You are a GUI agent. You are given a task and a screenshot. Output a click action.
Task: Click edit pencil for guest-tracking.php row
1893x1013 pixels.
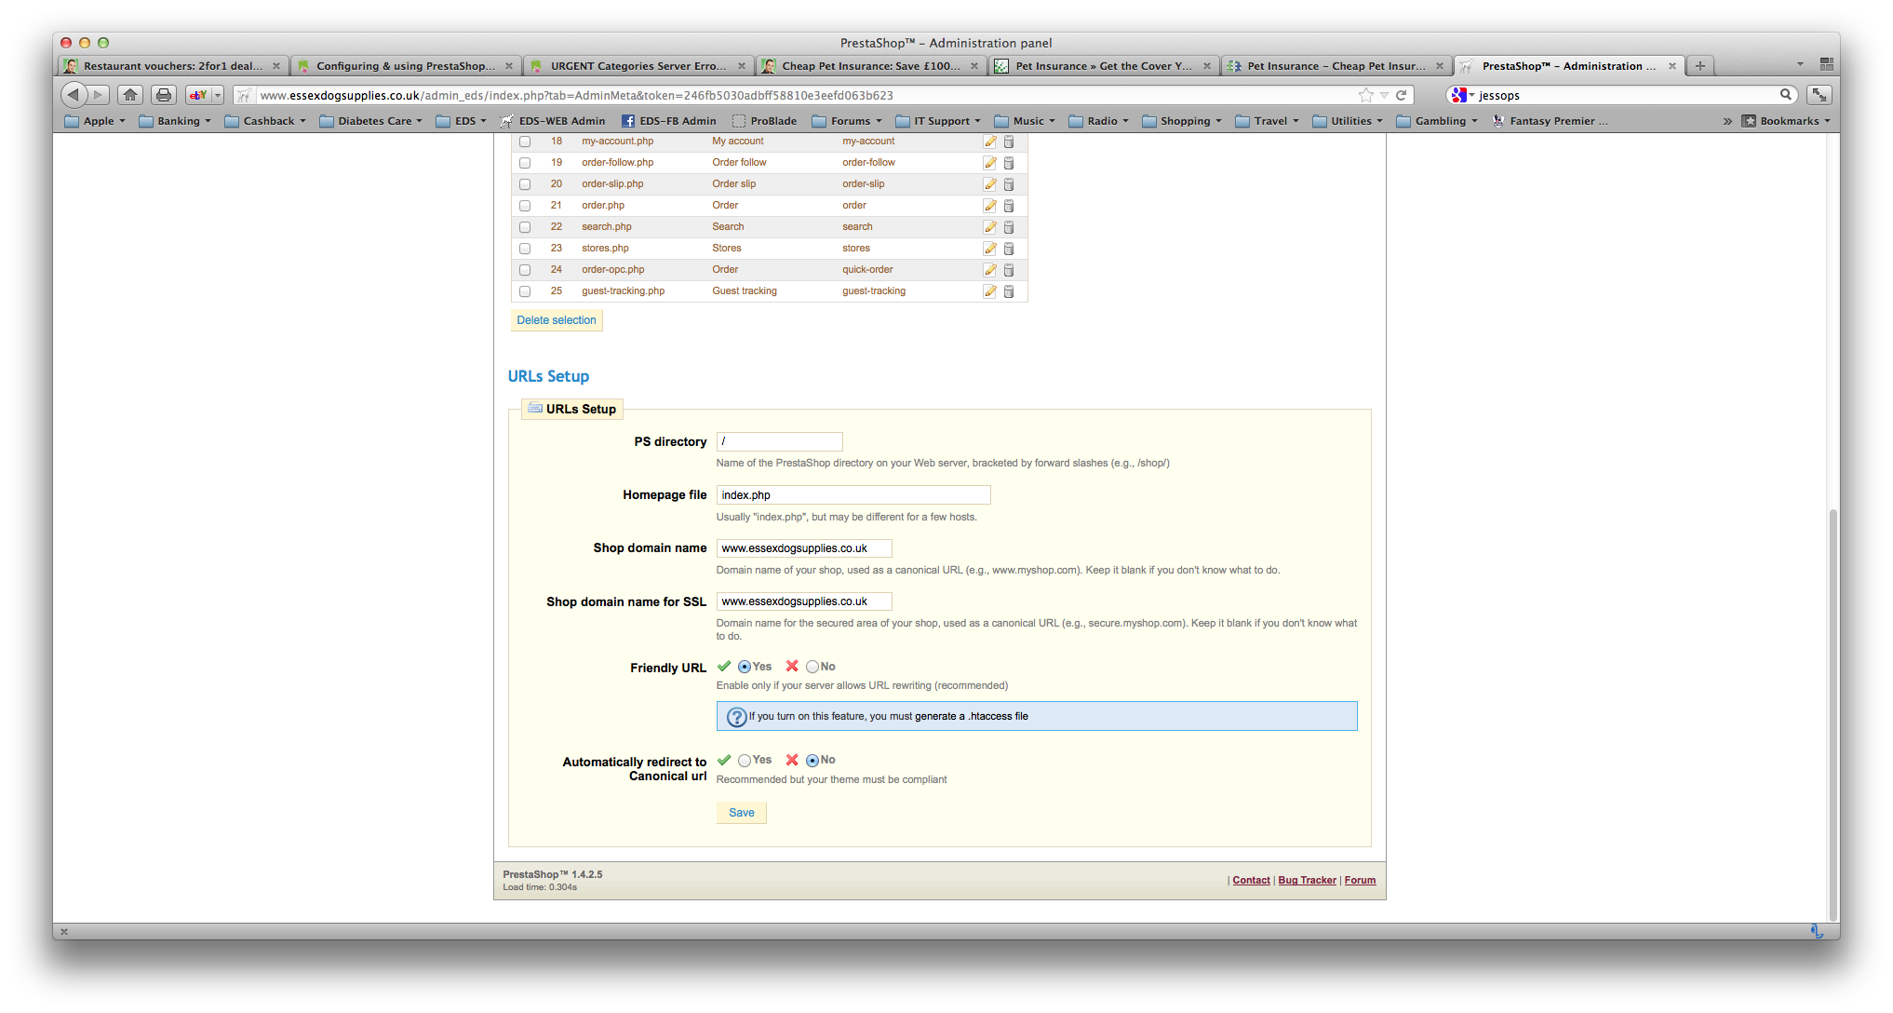[x=989, y=291]
